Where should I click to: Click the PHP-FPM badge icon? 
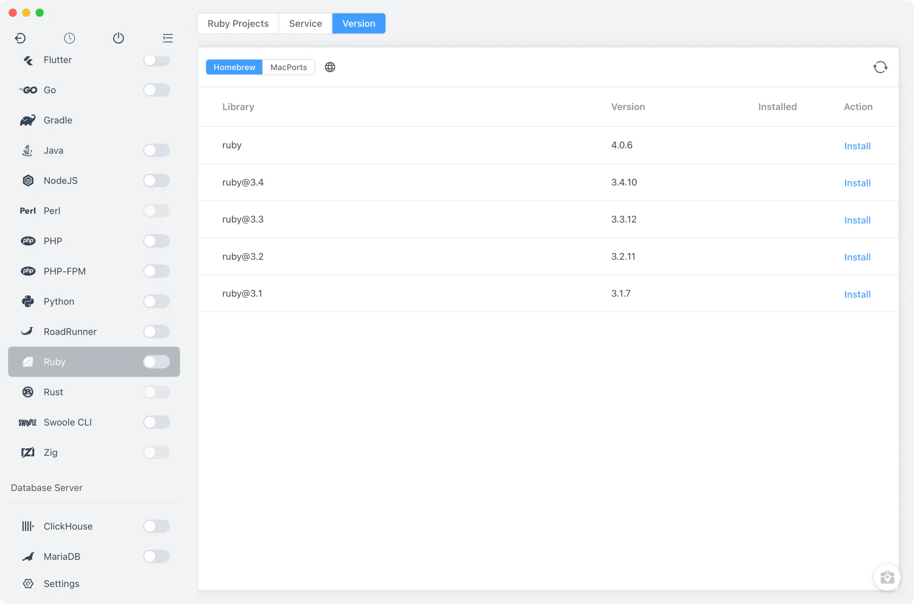pos(28,271)
